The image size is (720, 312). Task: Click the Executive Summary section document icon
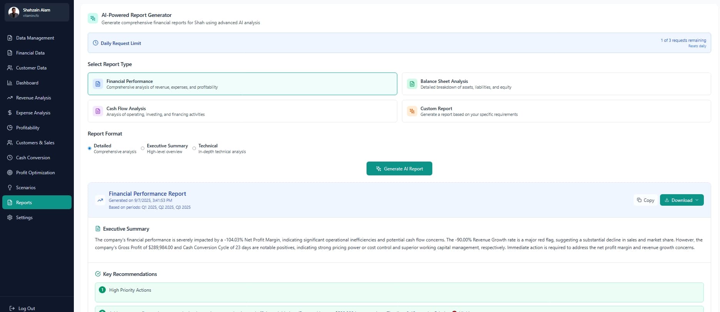(98, 229)
